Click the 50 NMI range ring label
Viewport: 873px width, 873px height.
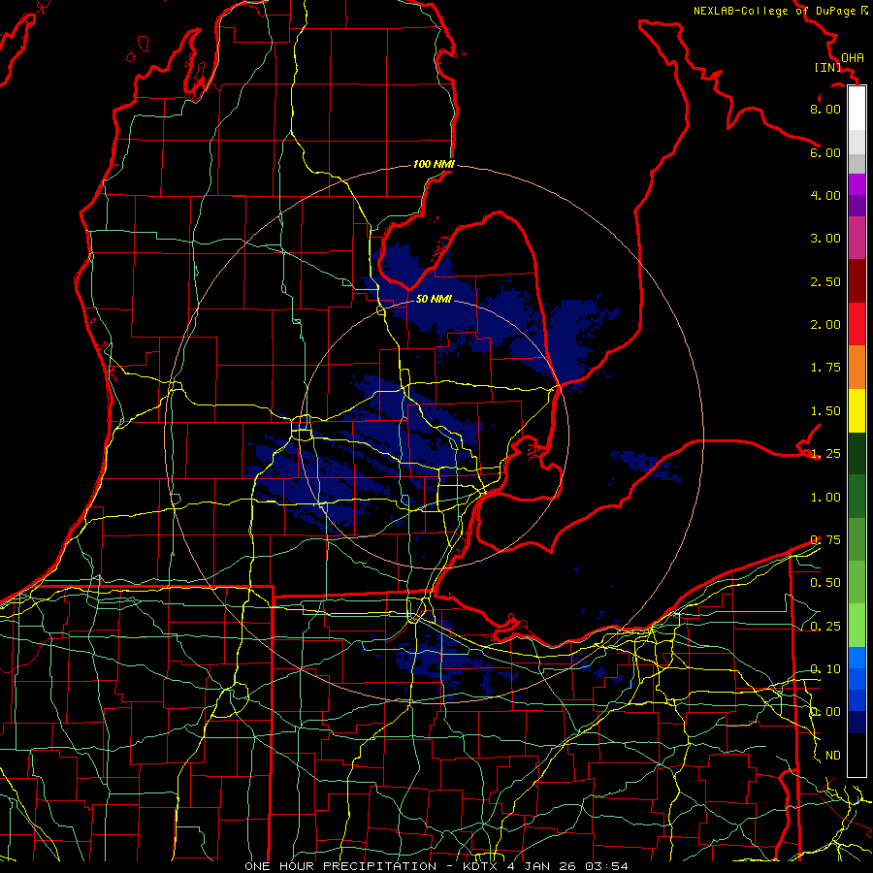[434, 299]
